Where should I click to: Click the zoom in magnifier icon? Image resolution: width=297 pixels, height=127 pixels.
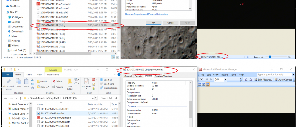coord(289,57)
